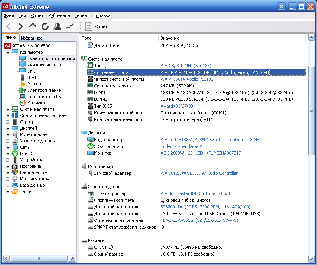Screen dimensions: 317x265
Task: Collapse the Компьютер tree node
Action: pos(8,52)
